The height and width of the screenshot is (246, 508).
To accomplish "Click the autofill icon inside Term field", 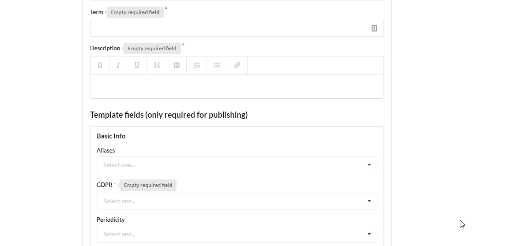I will [x=374, y=28].
